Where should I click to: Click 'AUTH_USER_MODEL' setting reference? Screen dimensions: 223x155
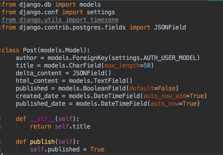coord(170,58)
